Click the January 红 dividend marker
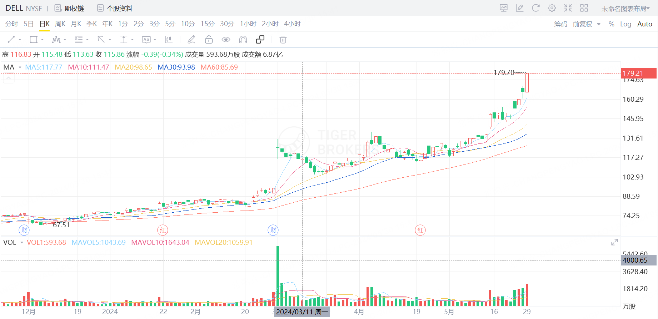658x319 pixels. click(x=163, y=230)
